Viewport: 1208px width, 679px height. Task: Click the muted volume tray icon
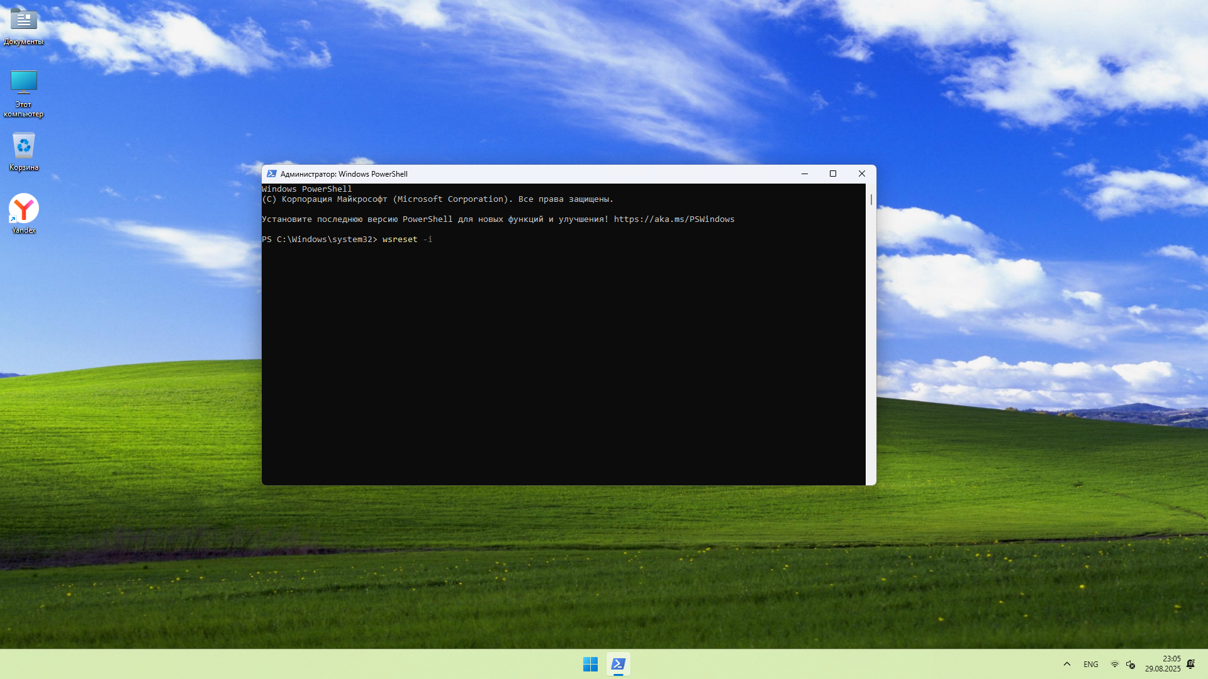[x=1131, y=665]
